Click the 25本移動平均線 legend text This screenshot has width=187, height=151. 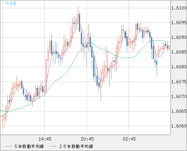pyautogui.click(x=76, y=146)
